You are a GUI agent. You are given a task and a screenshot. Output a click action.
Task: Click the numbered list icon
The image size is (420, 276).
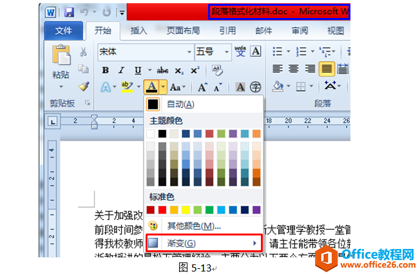[301, 51]
